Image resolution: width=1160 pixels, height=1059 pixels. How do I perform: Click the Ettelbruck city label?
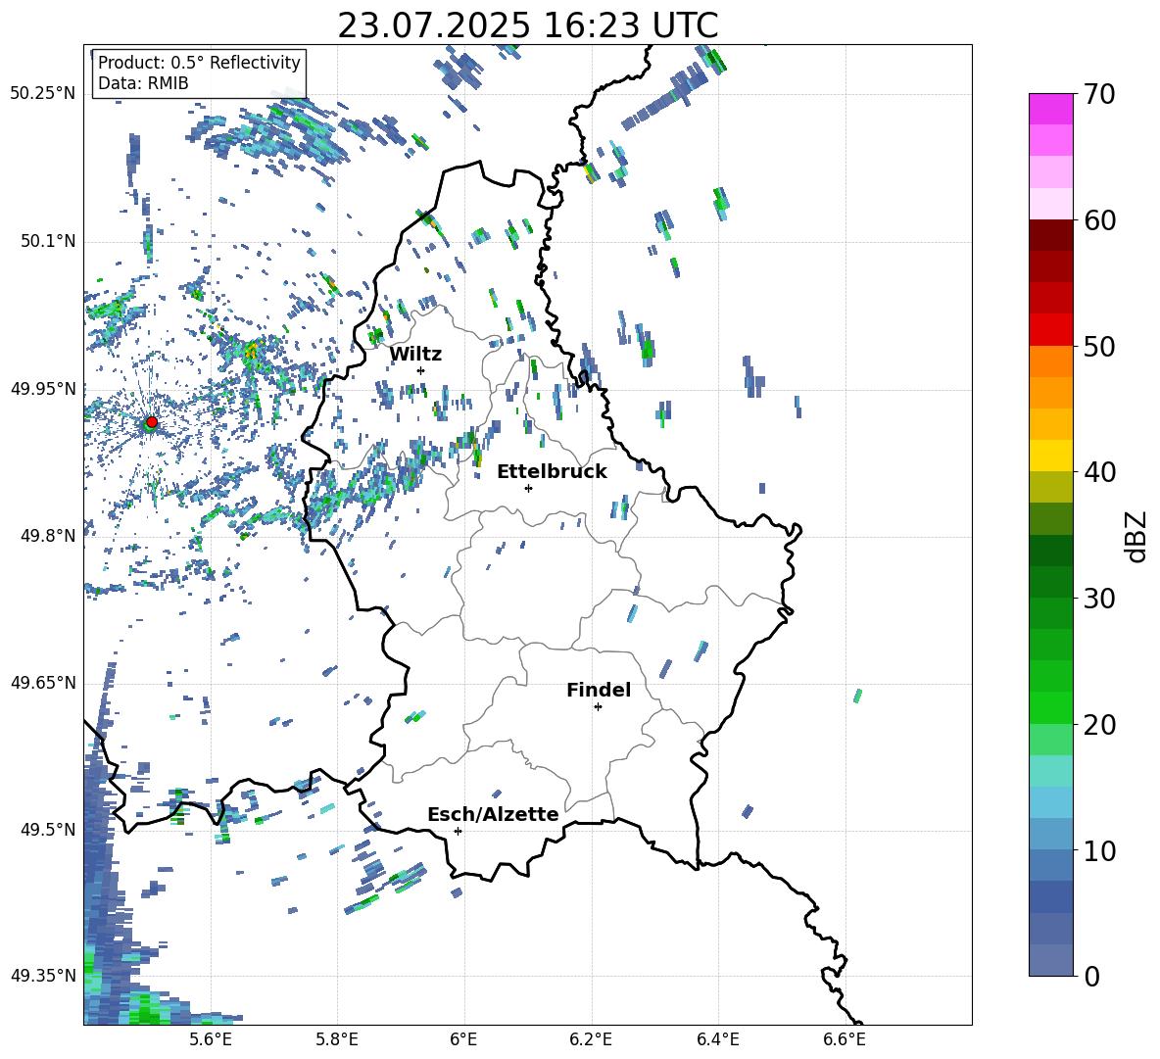[552, 472]
